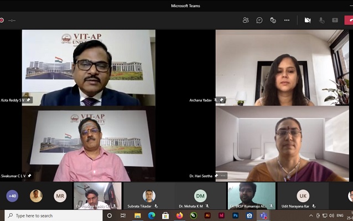Screen dimensions: 353x221
Task: Open Adobe Illustrator from the taskbar
Action: point(207,215)
